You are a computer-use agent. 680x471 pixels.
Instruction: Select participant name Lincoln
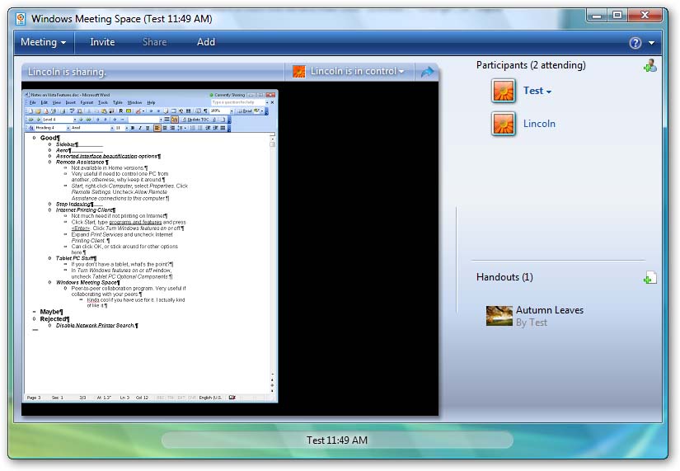tap(539, 124)
